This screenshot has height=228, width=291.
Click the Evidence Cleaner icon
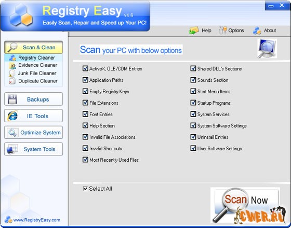tap(12, 65)
